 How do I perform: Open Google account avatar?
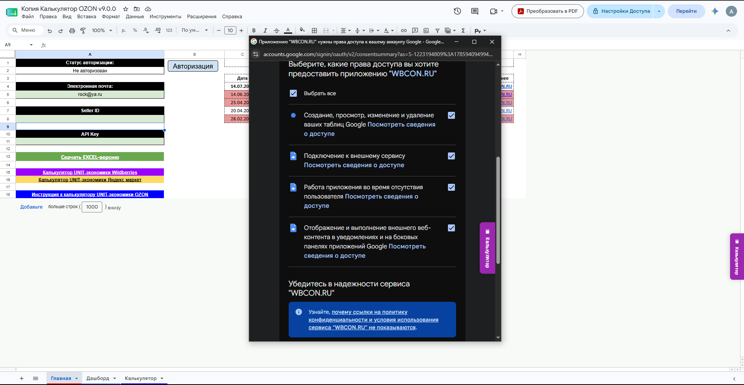(731, 11)
